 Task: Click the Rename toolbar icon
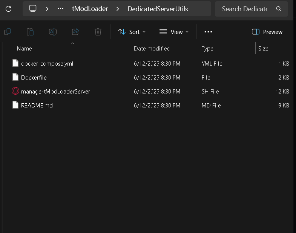[x=53, y=32]
